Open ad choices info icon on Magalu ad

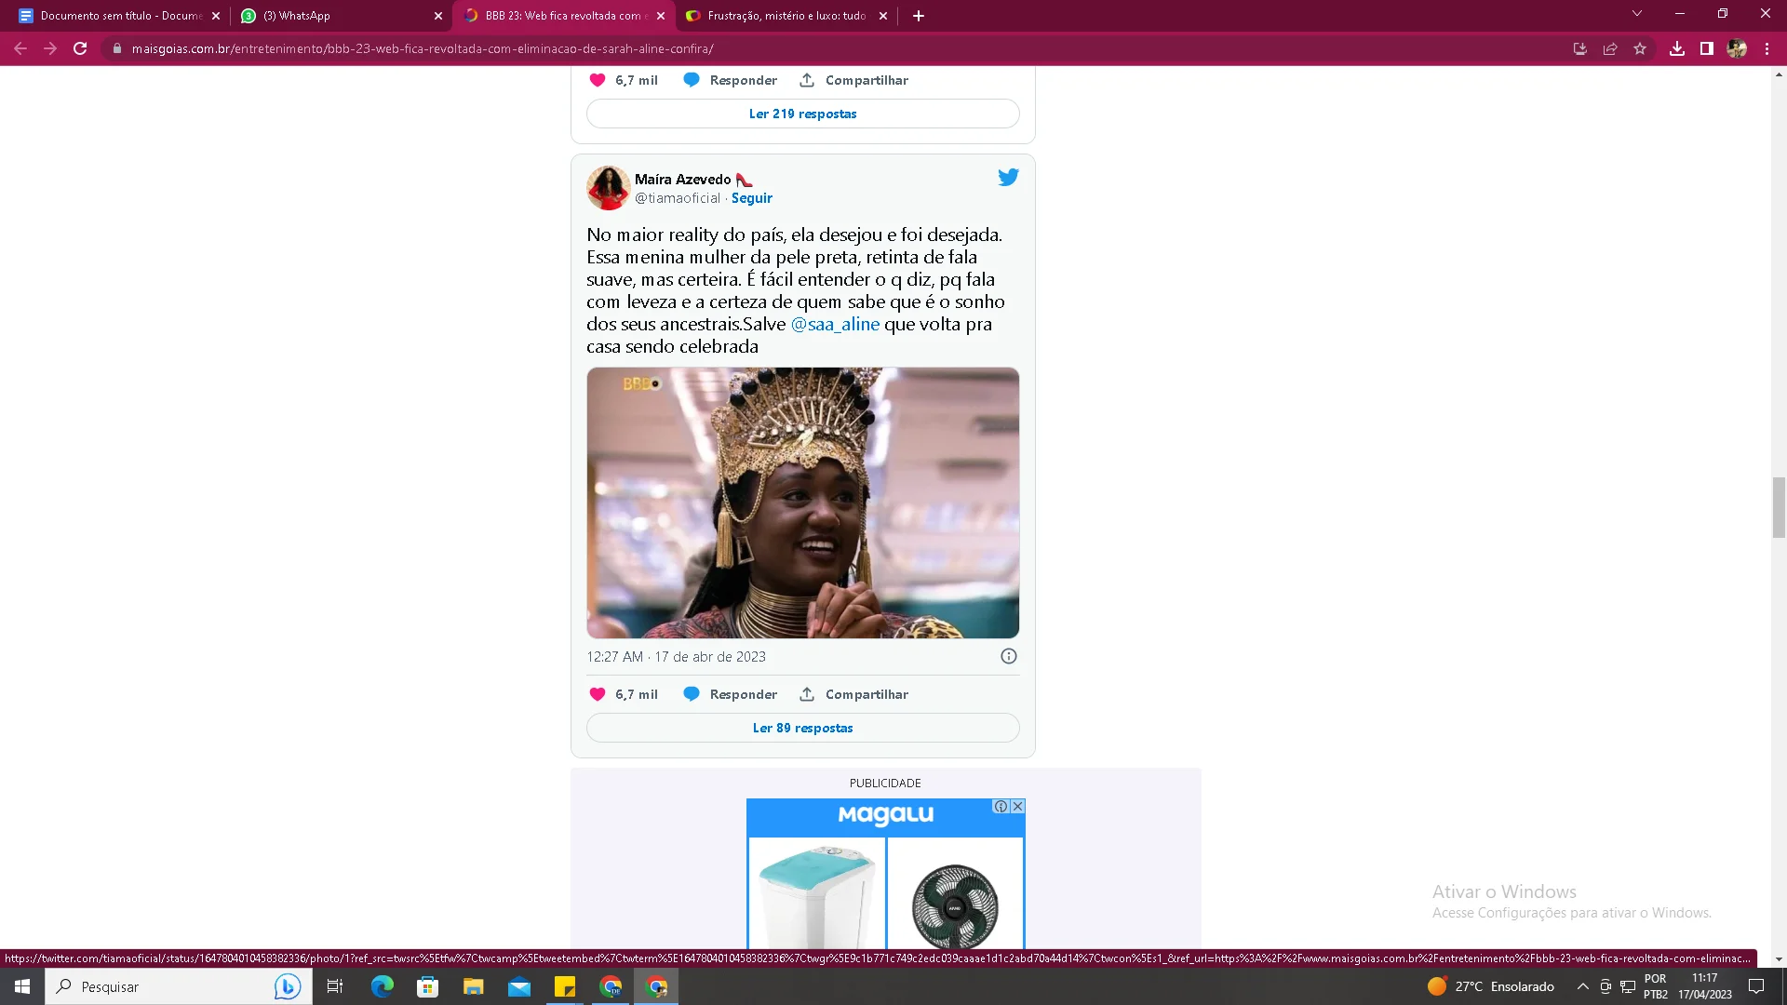(1001, 806)
